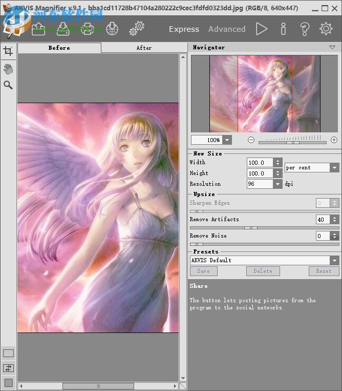Click the Navigator zoom slider
Image resolution: width=342 pixels, height=391 pixels.
pos(292,142)
